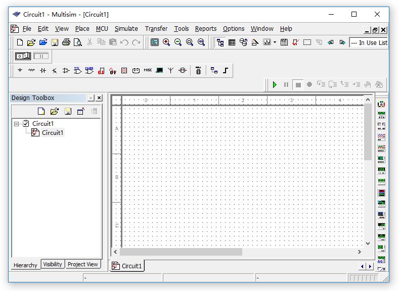This screenshot has height=291, width=399.
Task: Place MCU module component icon
Action: coord(198,70)
